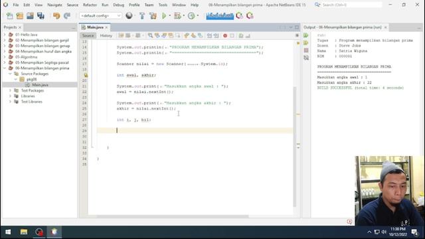The image size is (425, 239).
Task: Click the notifications icon in IDE status bar
Action: [x=349, y=222]
